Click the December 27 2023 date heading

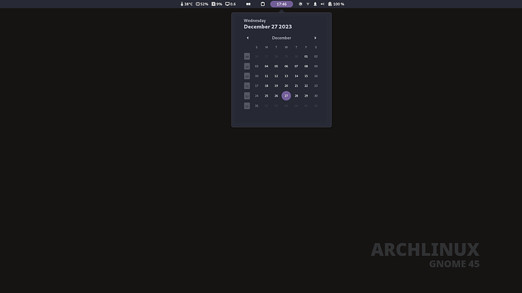[x=268, y=26]
